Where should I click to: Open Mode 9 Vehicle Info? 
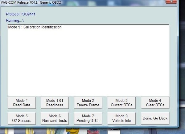pyautogui.click(x=121, y=118)
